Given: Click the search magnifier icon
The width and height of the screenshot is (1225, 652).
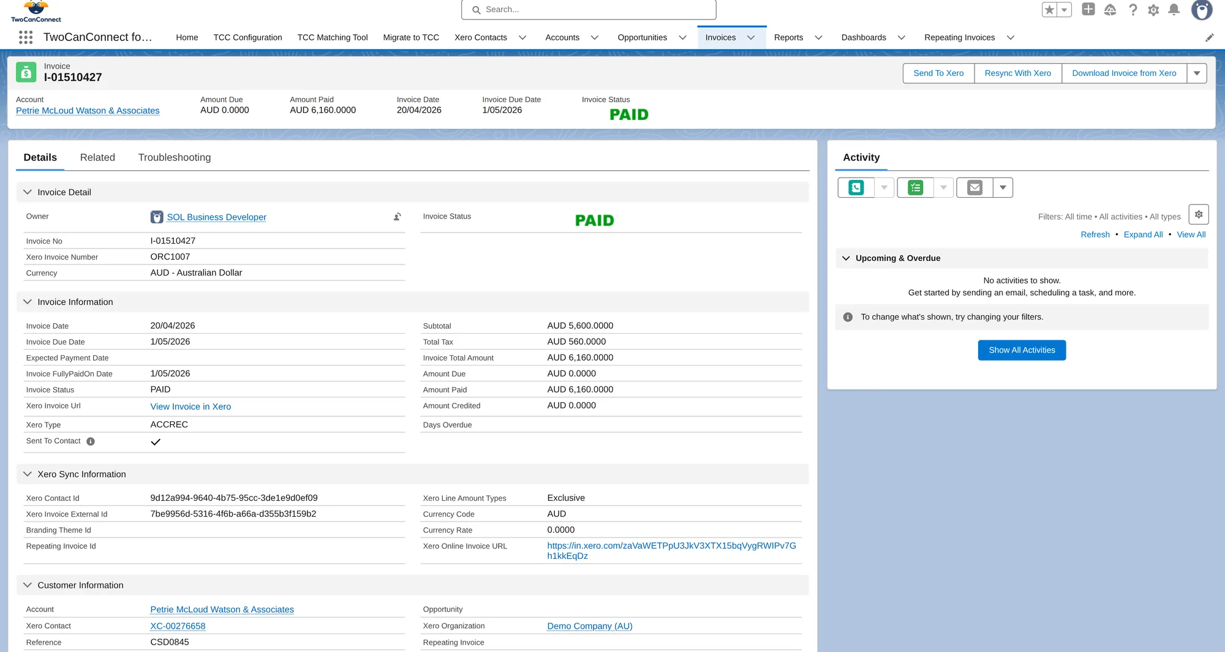Looking at the screenshot, I should pos(476,10).
